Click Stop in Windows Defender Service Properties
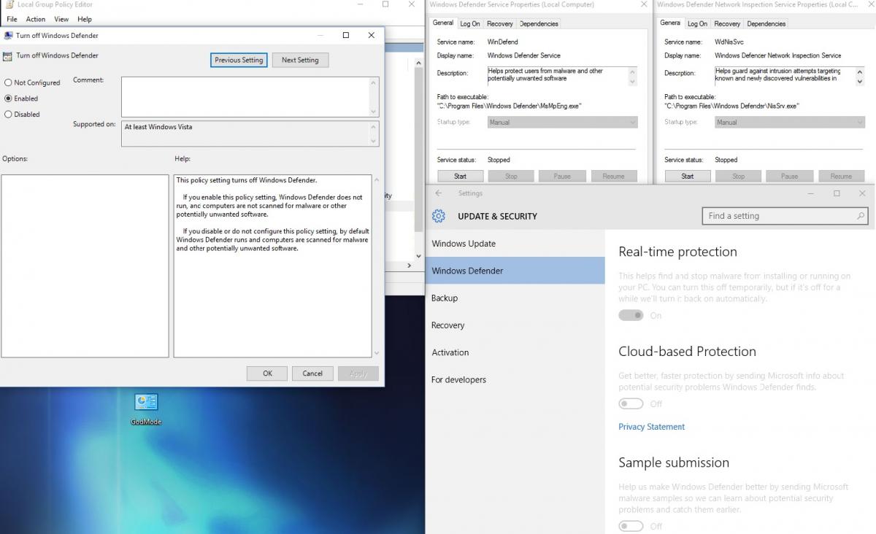 (511, 176)
